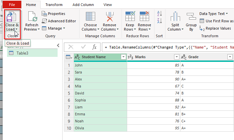Expand the Manage dropdown in Query group
Image resolution: width=234 pixels, height=140 pixels.
point(54,28)
